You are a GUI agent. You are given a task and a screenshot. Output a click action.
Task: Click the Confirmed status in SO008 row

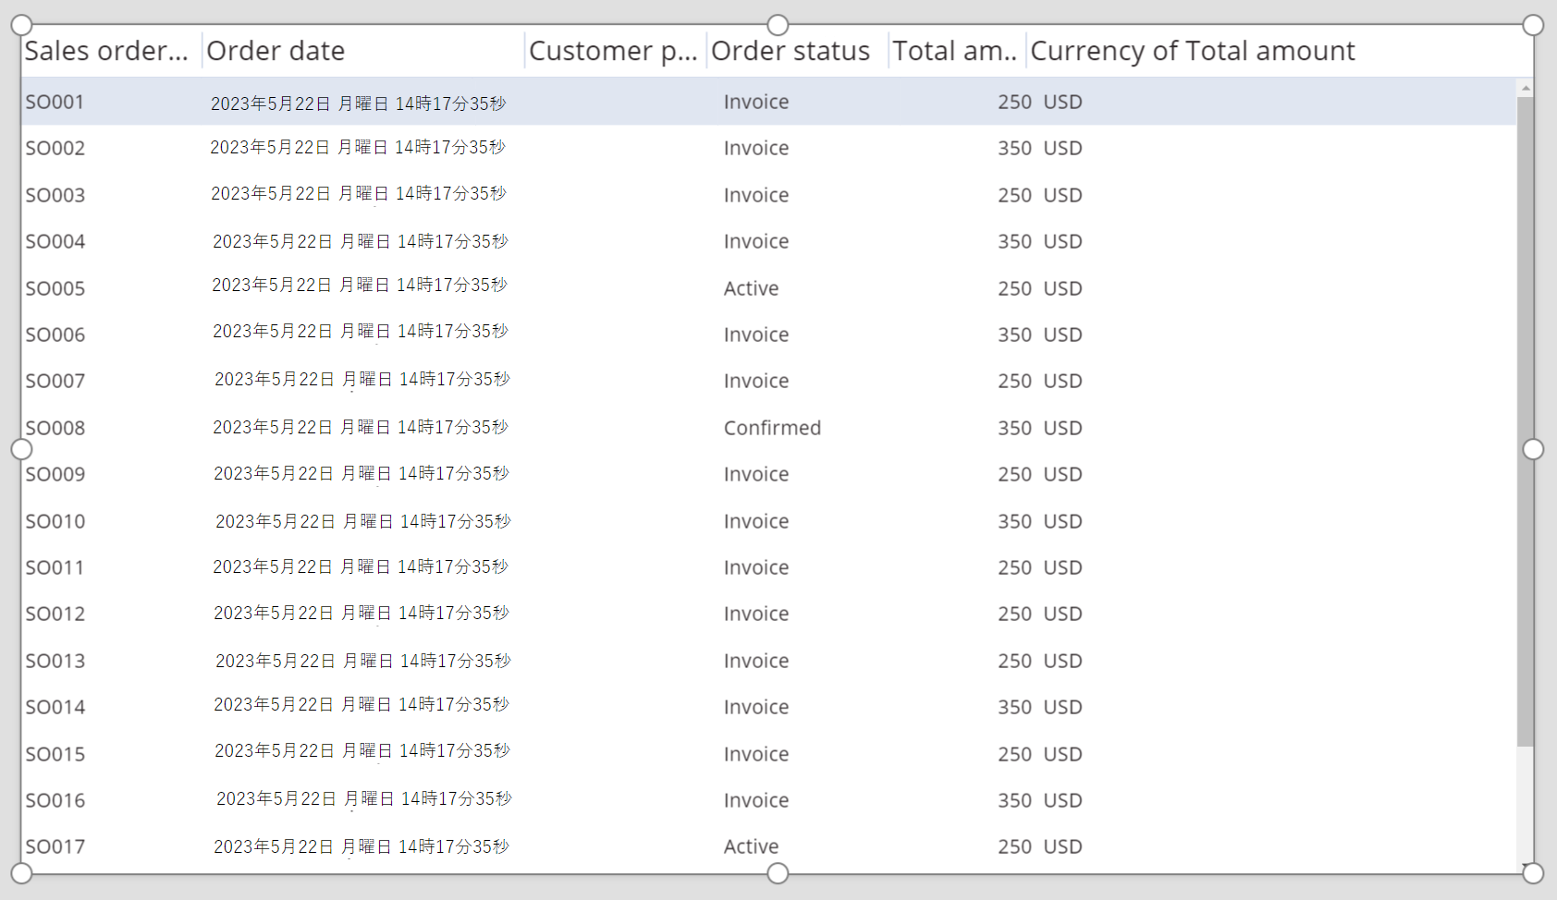[x=772, y=428]
